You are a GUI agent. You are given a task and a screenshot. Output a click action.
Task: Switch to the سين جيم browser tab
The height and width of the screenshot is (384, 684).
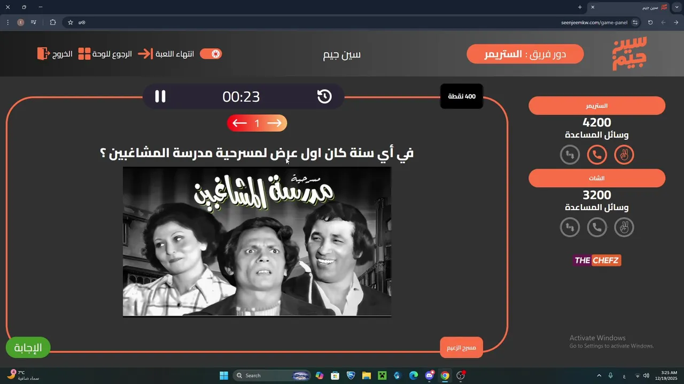tap(629, 7)
